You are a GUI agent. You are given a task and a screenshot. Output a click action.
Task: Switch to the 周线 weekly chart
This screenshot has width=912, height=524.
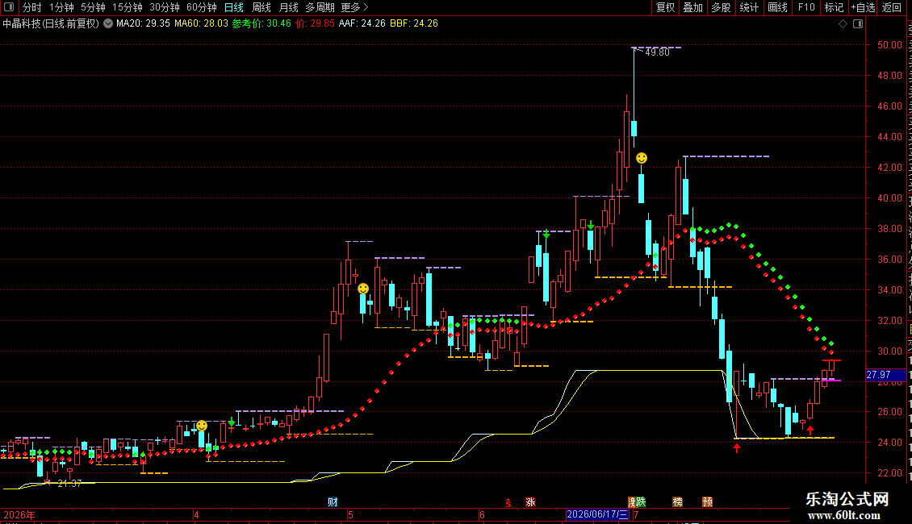261,7
